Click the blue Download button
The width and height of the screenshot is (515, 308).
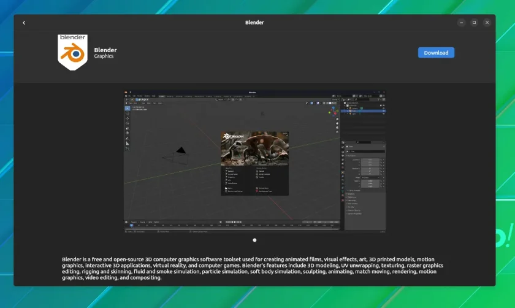coord(436,53)
